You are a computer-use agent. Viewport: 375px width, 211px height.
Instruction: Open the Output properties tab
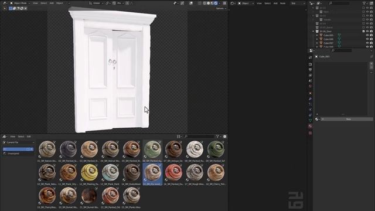click(310, 70)
